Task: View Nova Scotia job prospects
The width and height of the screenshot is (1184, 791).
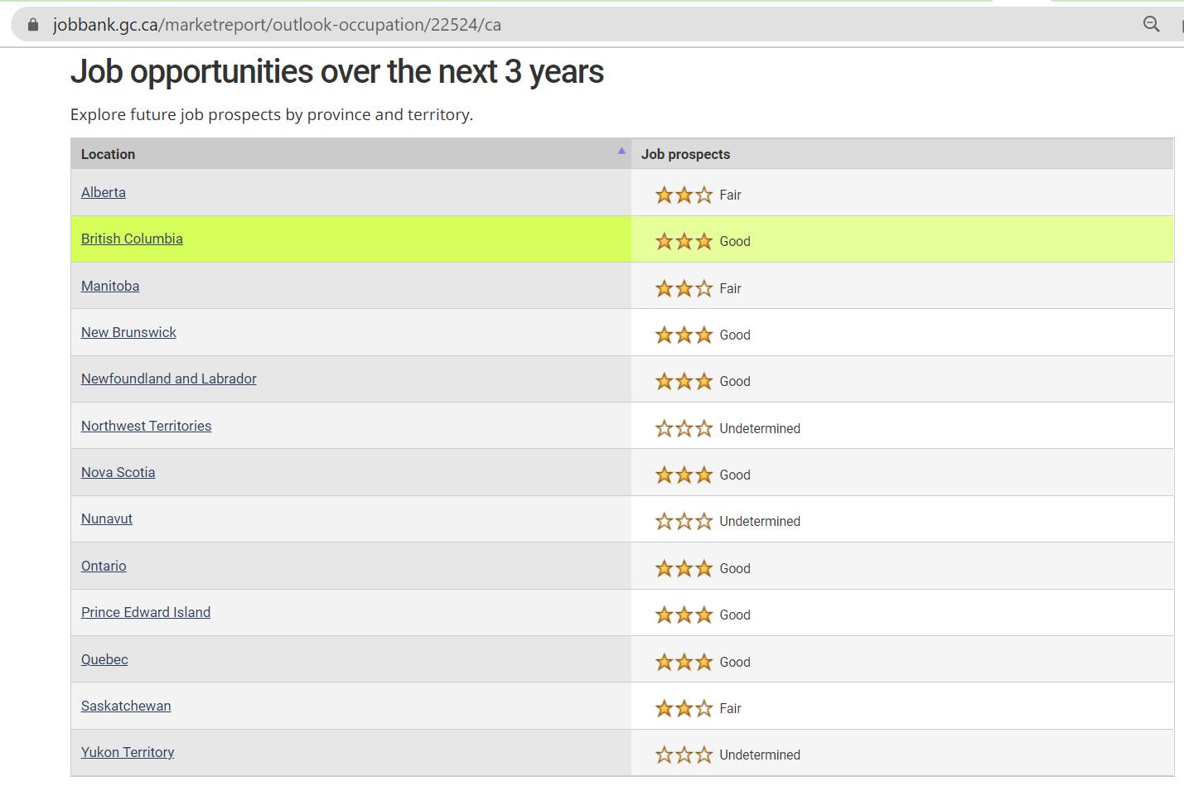Action: tap(118, 472)
